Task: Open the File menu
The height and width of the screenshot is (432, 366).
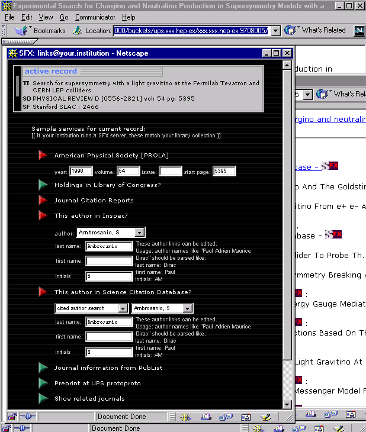Action: point(9,17)
